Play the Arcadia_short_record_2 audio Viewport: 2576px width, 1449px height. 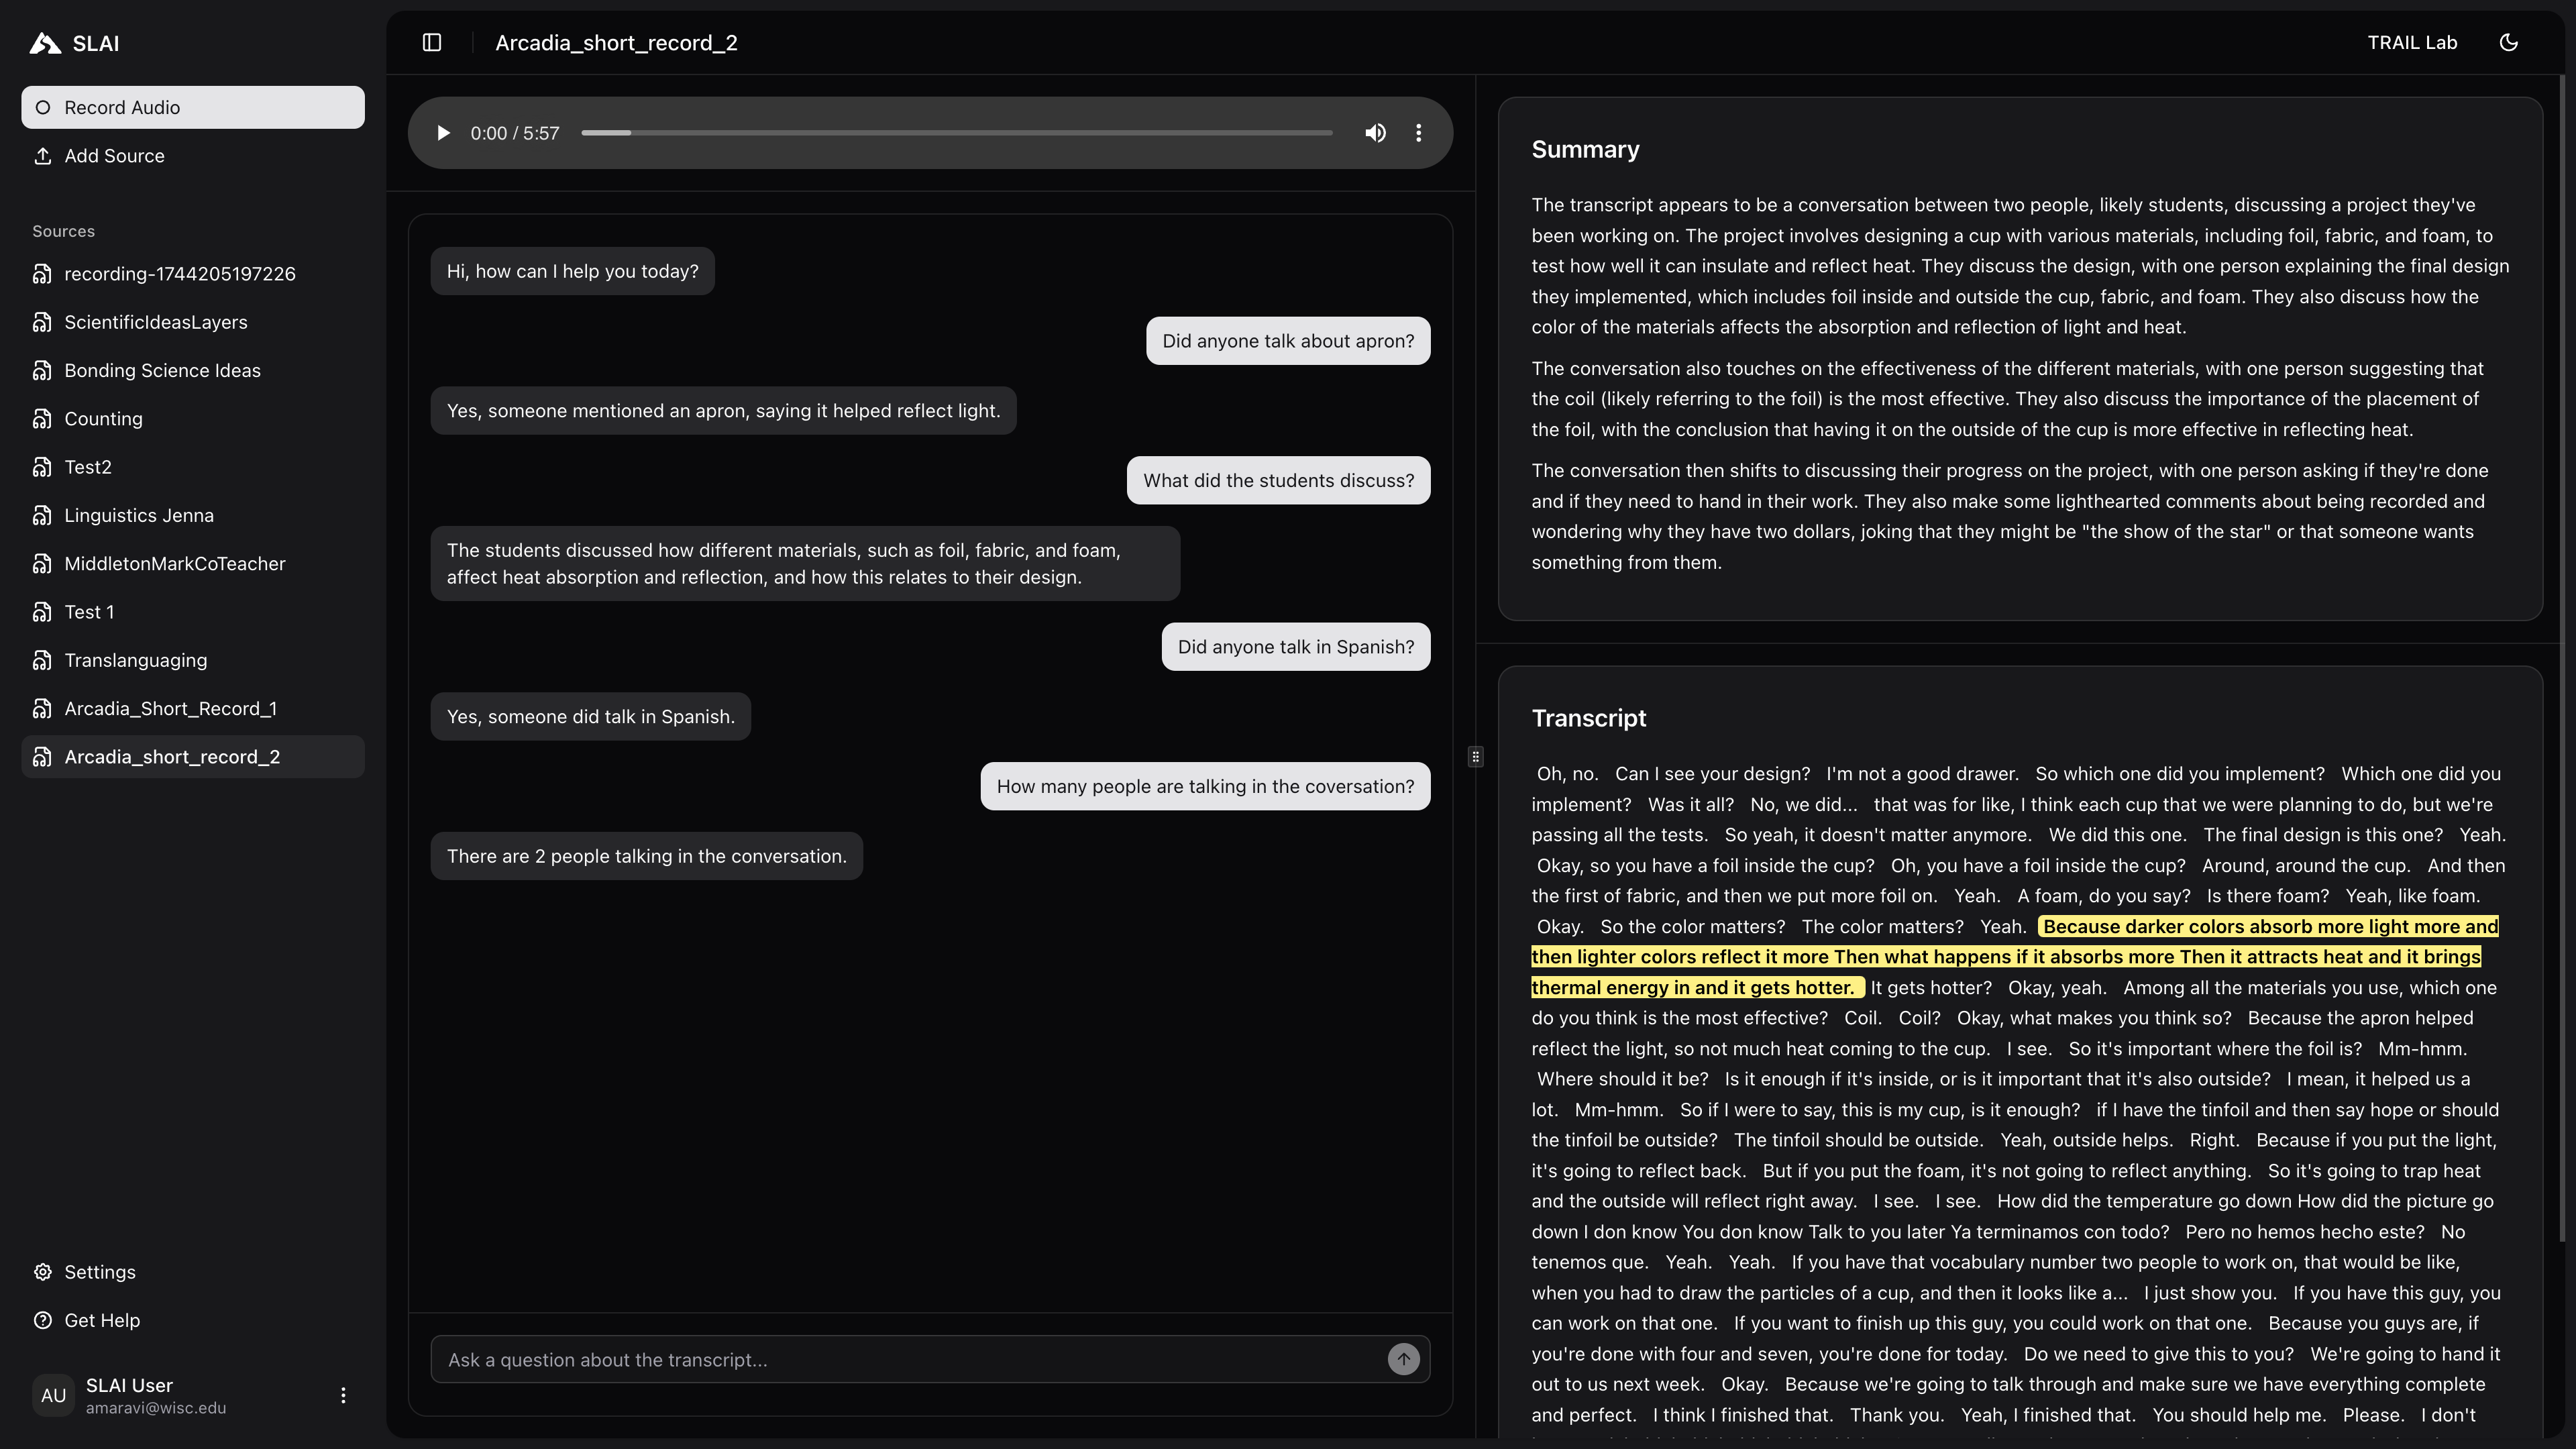point(443,132)
